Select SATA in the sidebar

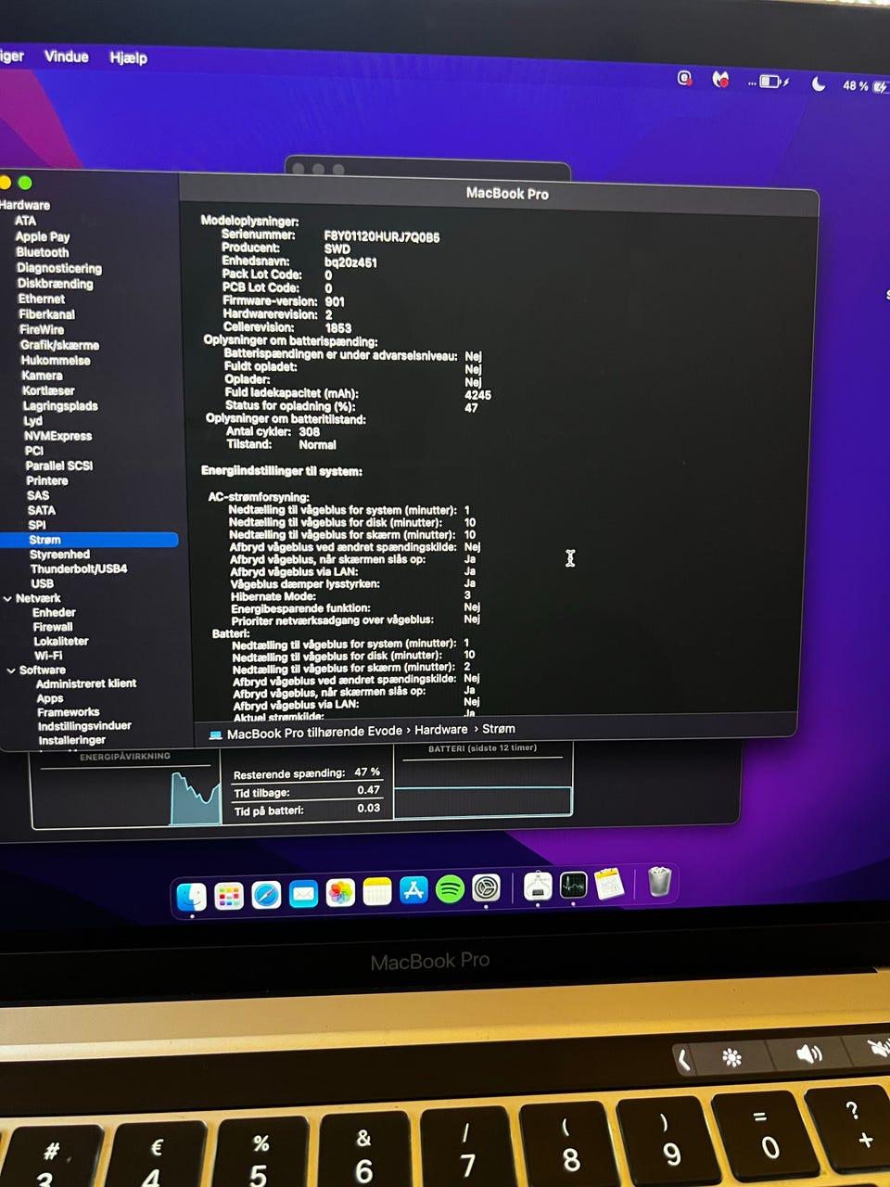pyautogui.click(x=42, y=510)
